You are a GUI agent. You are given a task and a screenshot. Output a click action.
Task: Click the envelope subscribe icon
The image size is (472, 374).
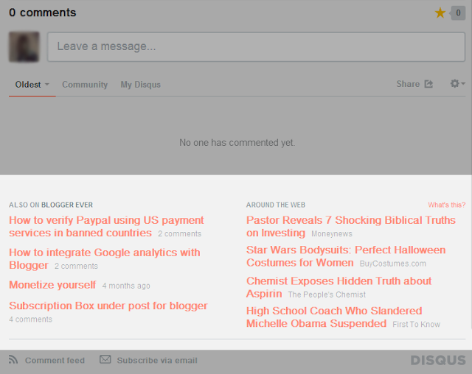105,360
